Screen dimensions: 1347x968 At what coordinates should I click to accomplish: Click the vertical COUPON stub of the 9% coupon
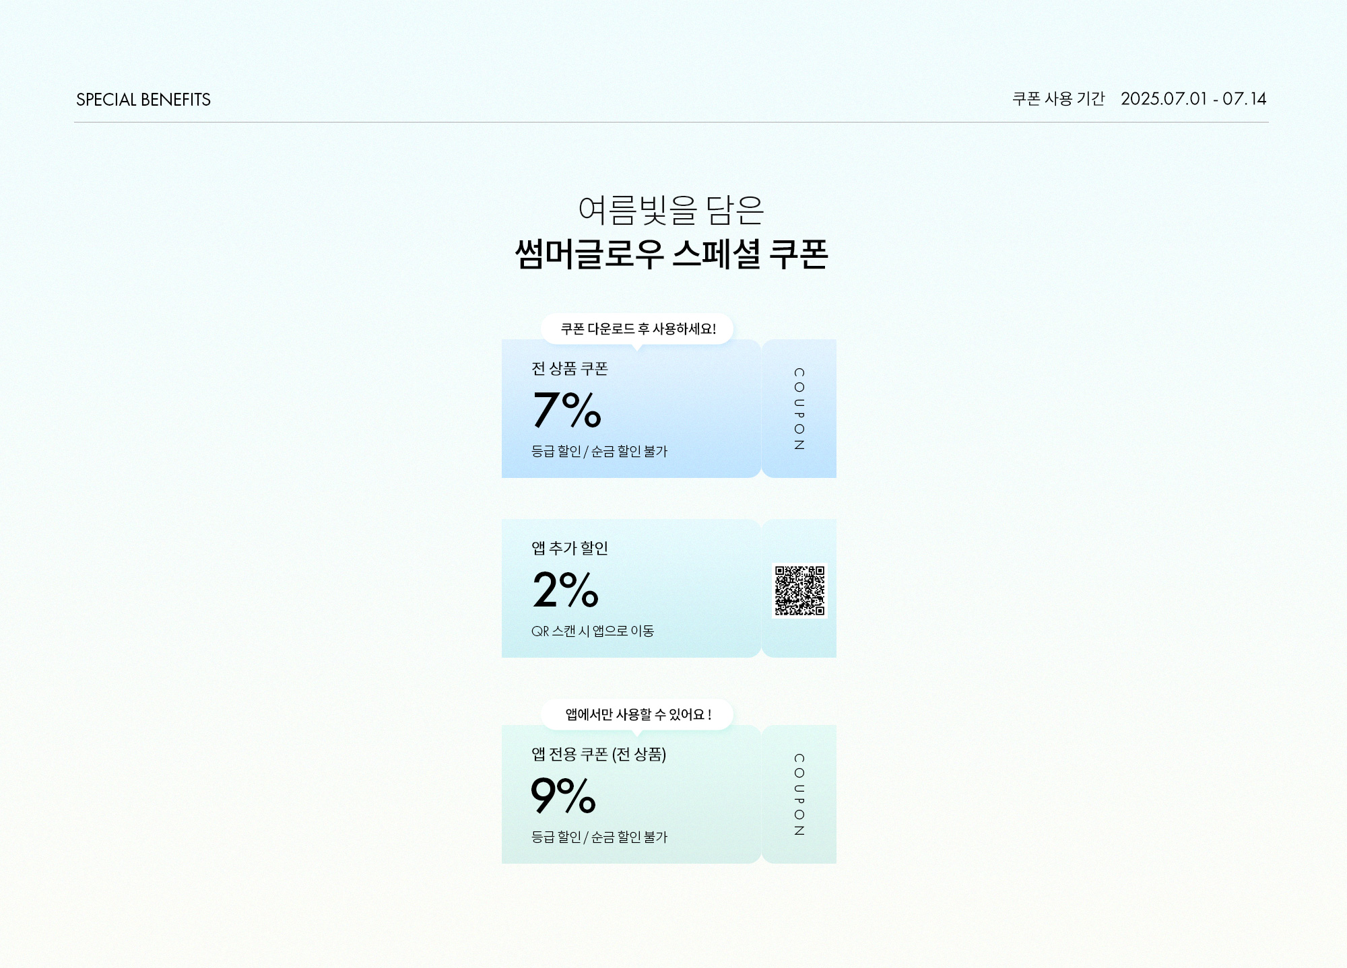click(799, 794)
